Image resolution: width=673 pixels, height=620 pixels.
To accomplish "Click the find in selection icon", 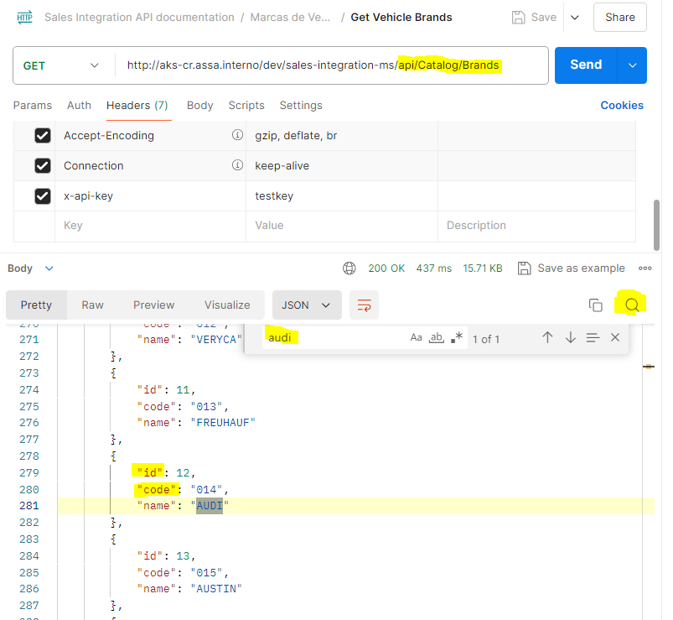I will point(593,338).
